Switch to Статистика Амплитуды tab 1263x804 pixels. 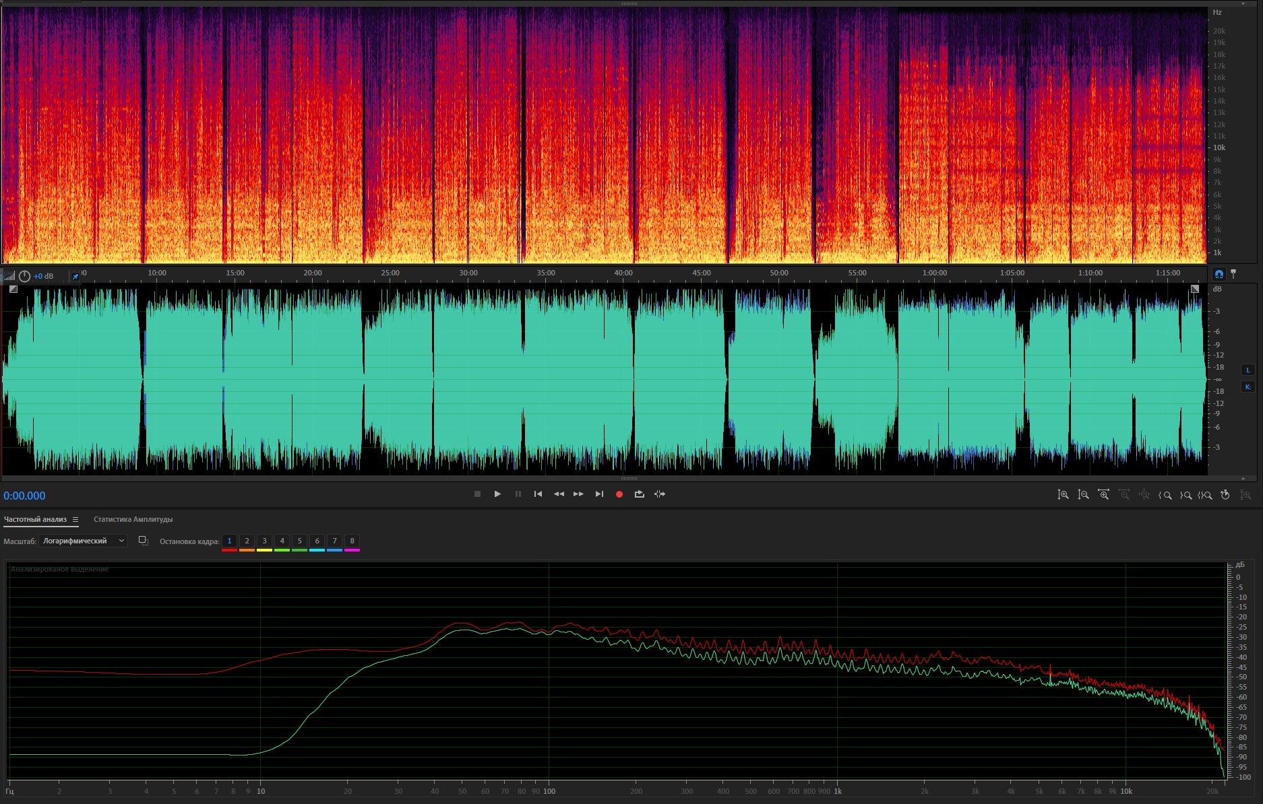pyautogui.click(x=133, y=520)
